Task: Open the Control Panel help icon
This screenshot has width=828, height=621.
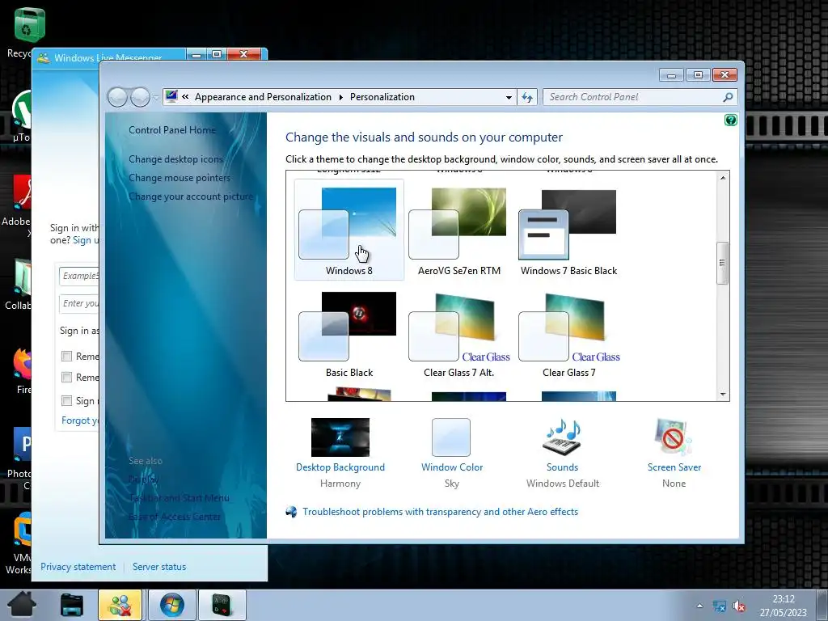Action: click(731, 120)
